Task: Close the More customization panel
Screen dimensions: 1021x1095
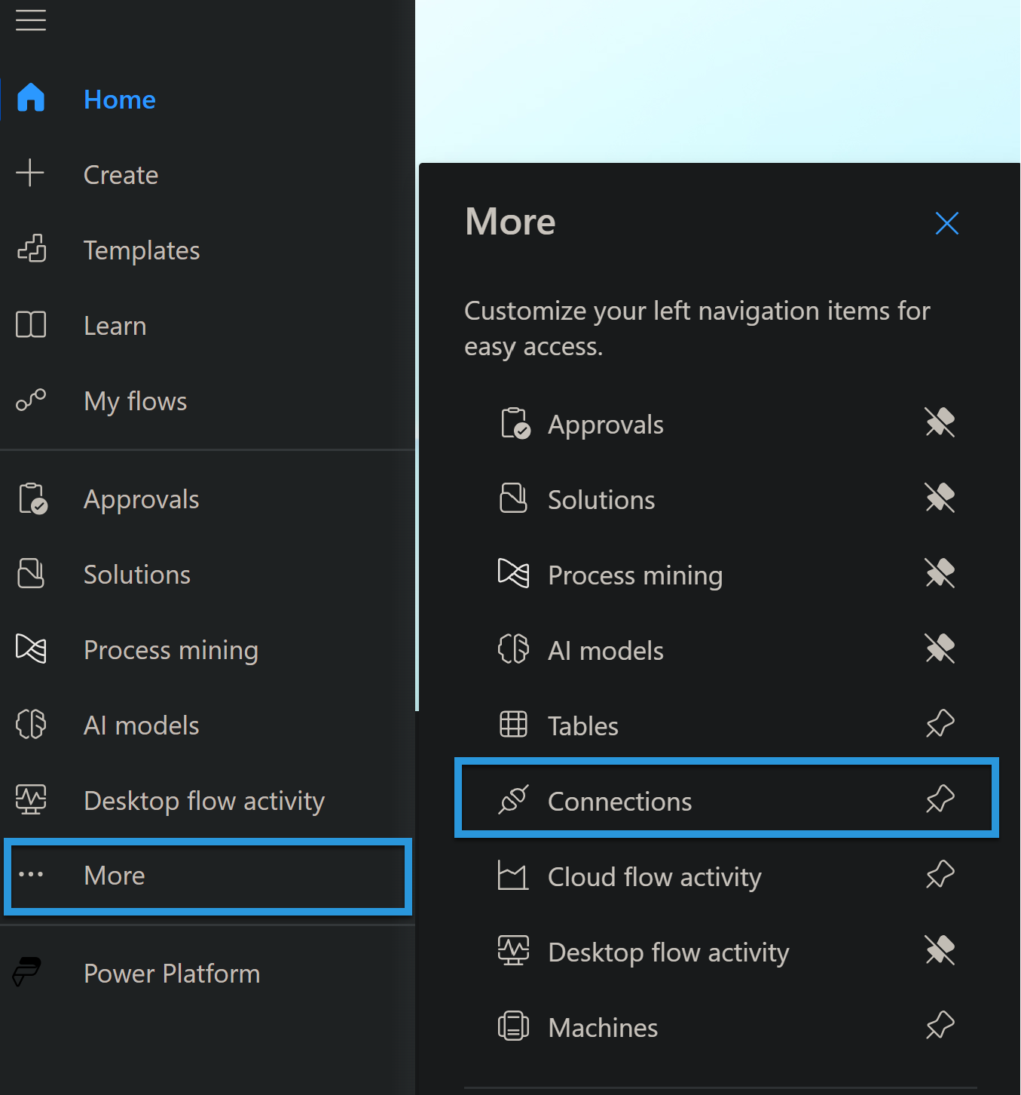Action: pyautogui.click(x=946, y=222)
